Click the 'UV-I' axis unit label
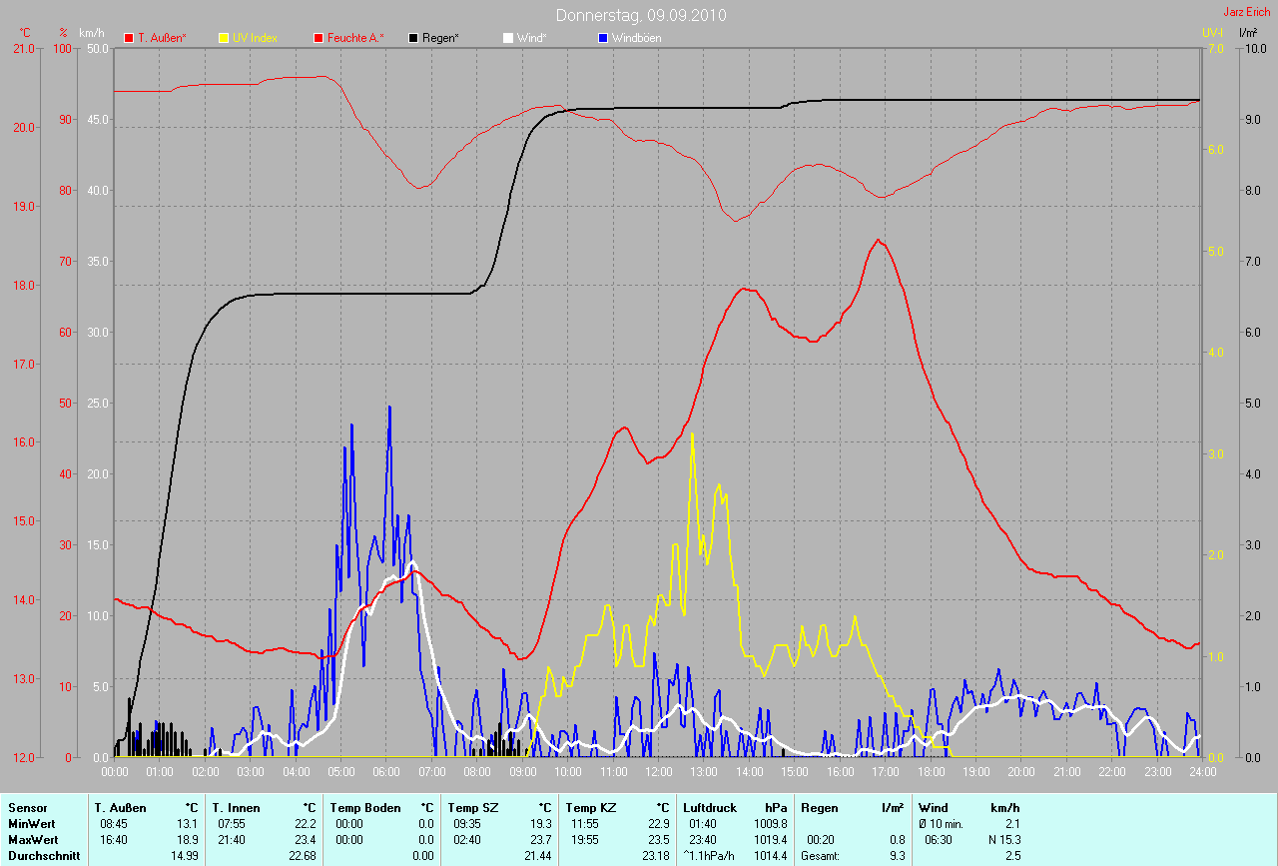1278x866 pixels. click(1212, 33)
